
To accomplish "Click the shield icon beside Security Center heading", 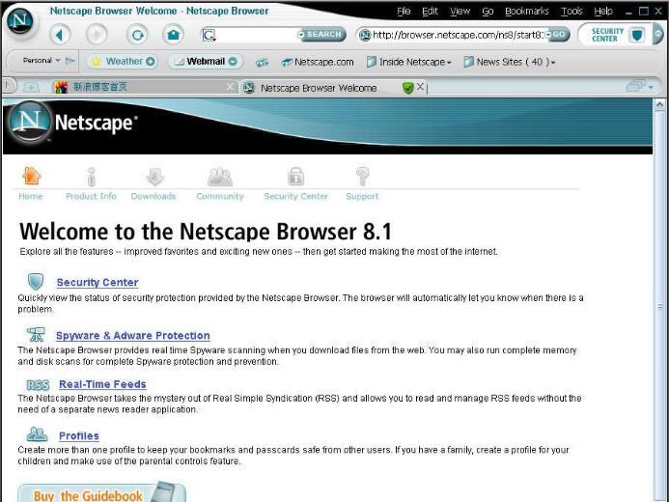I will [36, 282].
